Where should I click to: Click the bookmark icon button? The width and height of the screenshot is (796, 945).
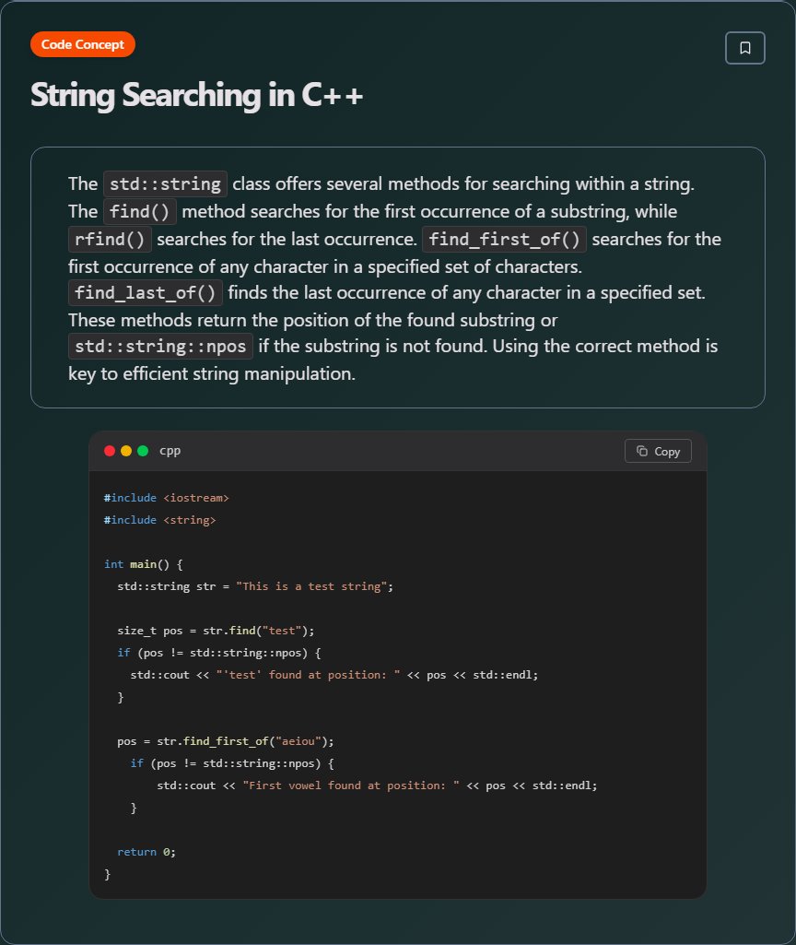coord(744,48)
